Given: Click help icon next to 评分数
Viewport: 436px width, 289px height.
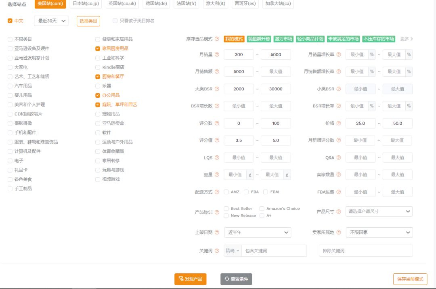Looking at the screenshot, I should point(217,123).
